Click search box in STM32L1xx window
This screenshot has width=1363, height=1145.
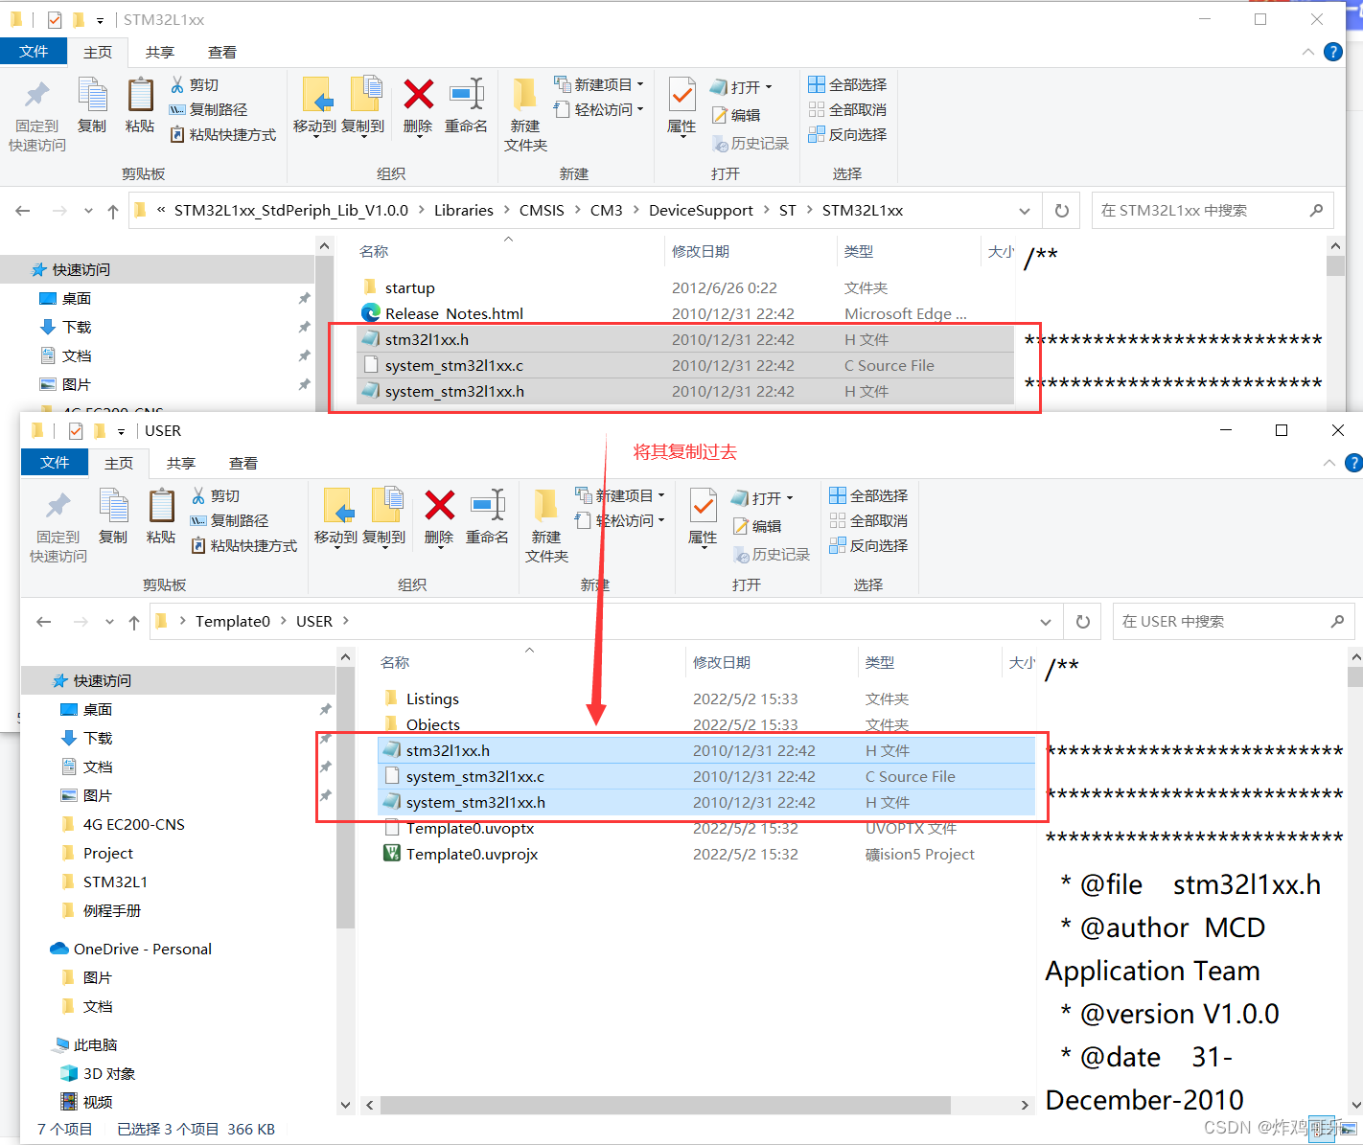(1213, 211)
